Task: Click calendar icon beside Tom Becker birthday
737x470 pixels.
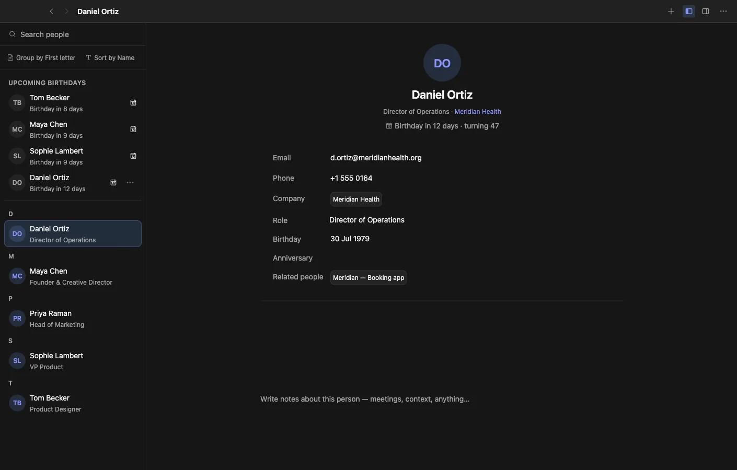Action: (x=133, y=103)
